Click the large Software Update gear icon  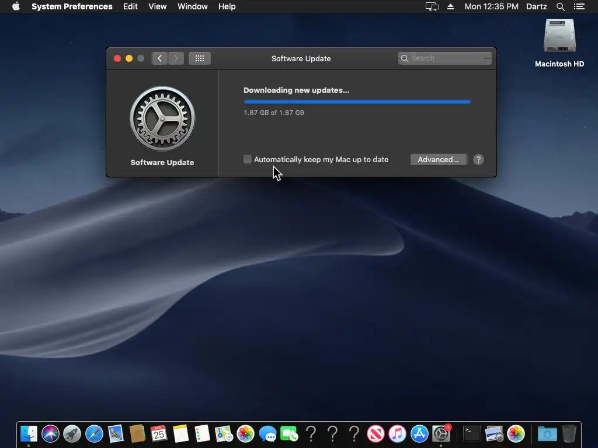coord(162,118)
